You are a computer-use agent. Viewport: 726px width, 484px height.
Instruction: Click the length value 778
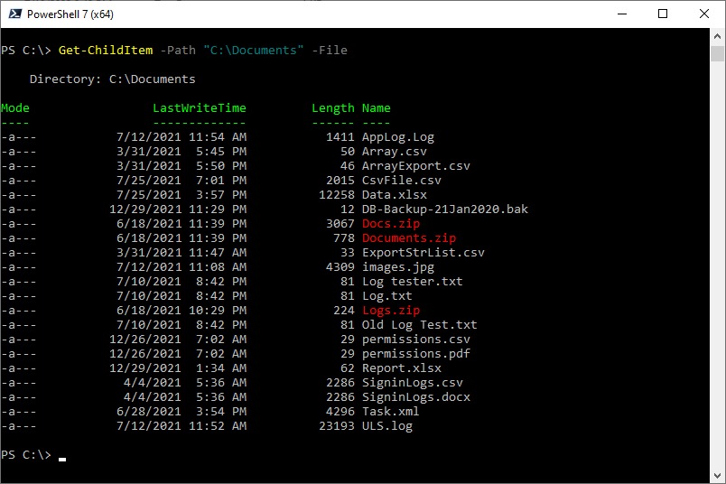[344, 238]
